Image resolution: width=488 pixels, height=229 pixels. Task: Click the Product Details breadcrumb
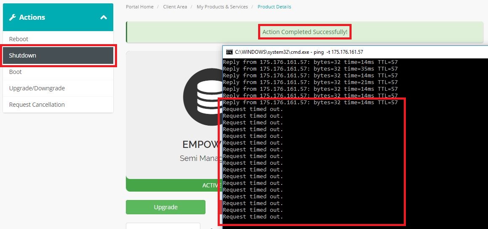click(274, 7)
